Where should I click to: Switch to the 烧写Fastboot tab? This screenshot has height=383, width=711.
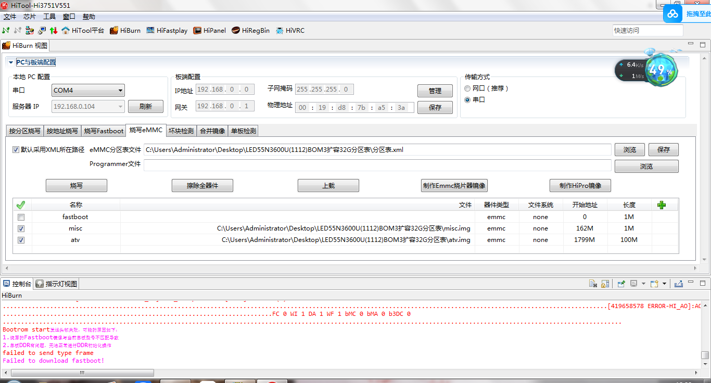click(x=104, y=131)
